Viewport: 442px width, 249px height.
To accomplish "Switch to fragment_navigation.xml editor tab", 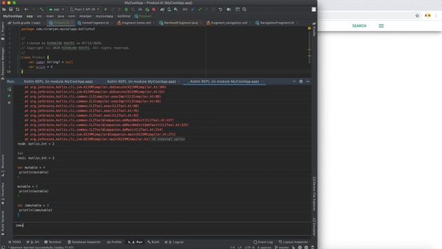I will (x=228, y=23).
